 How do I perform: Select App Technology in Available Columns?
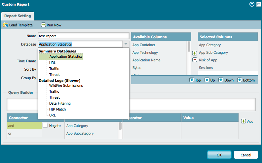click(x=145, y=52)
